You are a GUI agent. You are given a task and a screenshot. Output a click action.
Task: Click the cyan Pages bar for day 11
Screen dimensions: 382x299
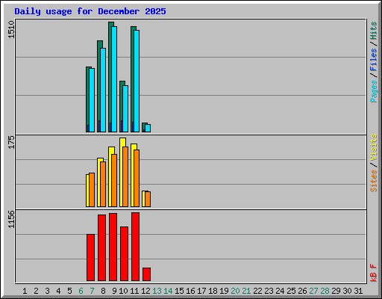[x=137, y=81]
